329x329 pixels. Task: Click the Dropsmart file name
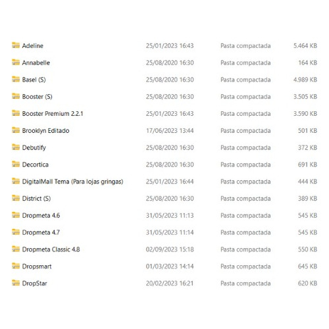click(x=37, y=266)
